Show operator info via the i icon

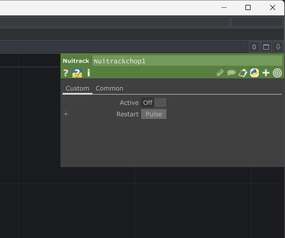tap(89, 73)
